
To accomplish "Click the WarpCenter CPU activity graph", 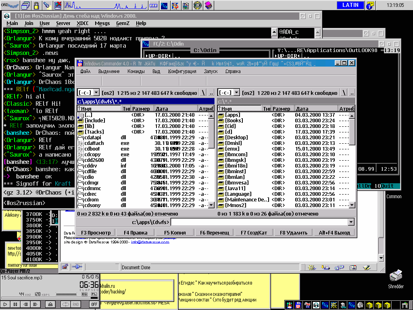I will [x=105, y=5].
